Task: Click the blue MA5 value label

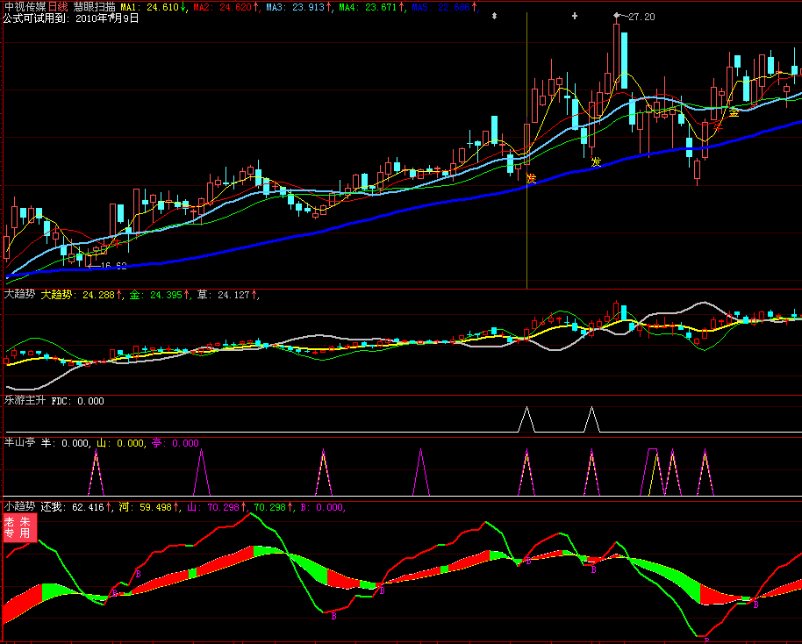Action: (x=444, y=6)
